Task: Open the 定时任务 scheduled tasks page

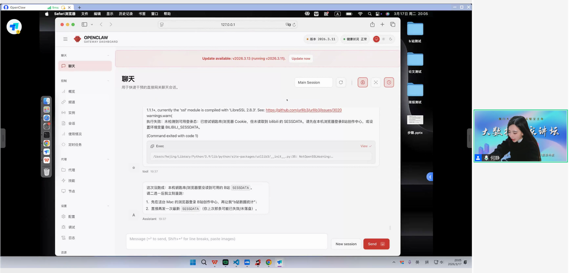Action: (x=75, y=145)
